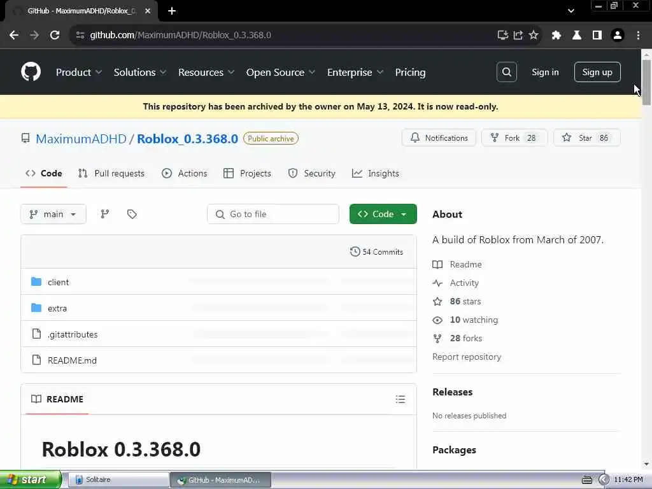
Task: Close the GitHub browser tab
Action: click(x=148, y=11)
